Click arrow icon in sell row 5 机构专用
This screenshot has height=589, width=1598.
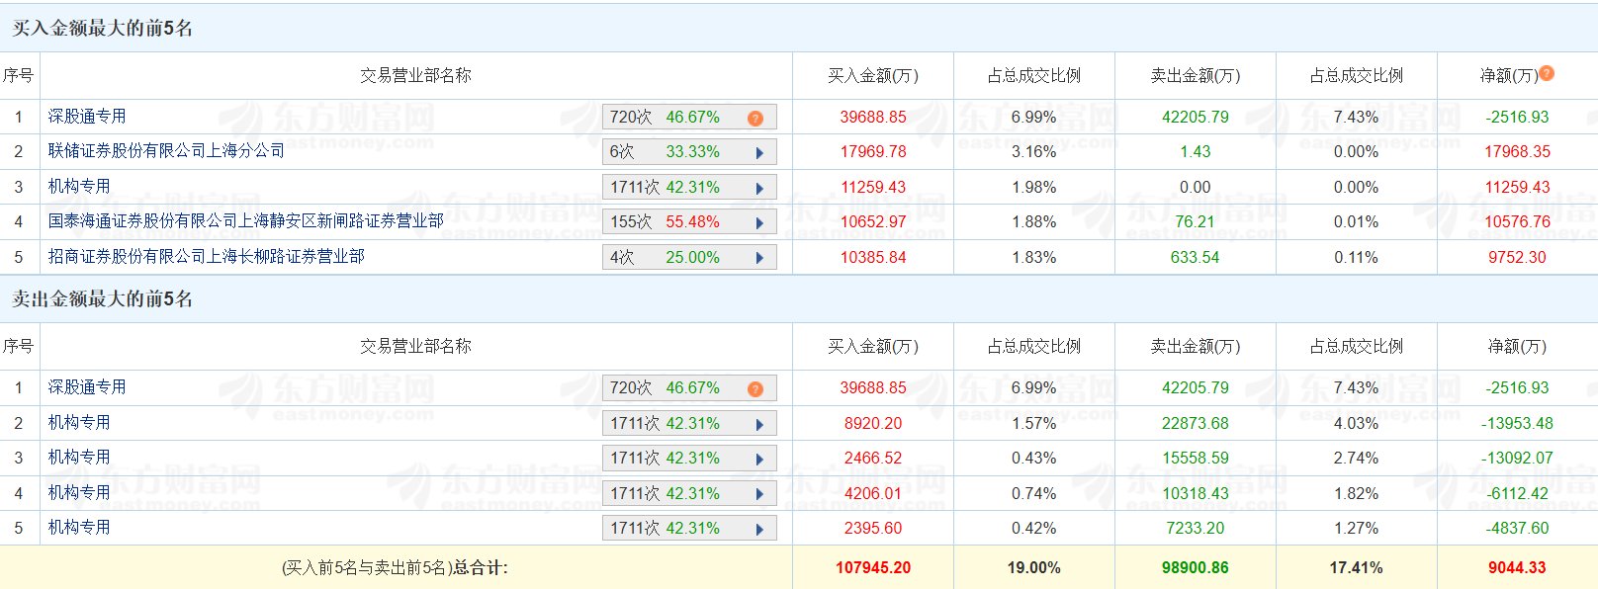(759, 530)
